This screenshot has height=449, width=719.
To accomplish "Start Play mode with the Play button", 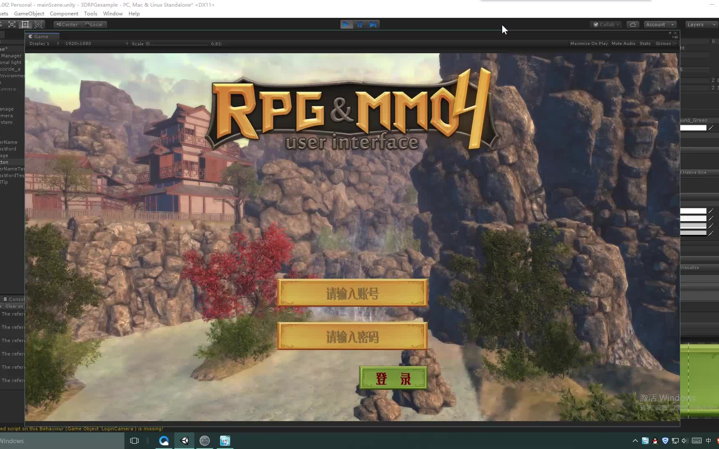I will pyautogui.click(x=346, y=25).
